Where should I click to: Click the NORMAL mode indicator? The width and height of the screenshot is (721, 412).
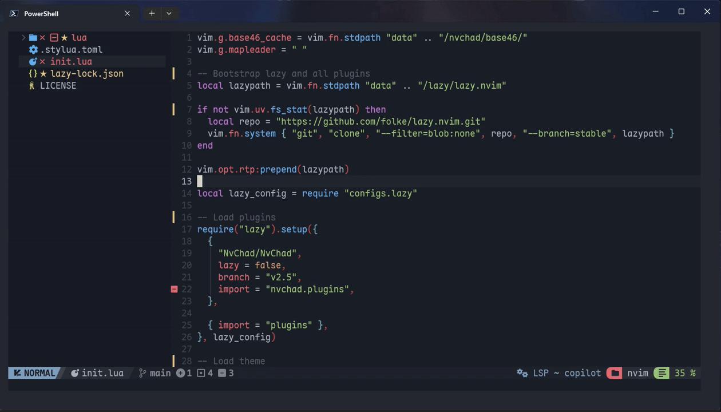tap(34, 373)
